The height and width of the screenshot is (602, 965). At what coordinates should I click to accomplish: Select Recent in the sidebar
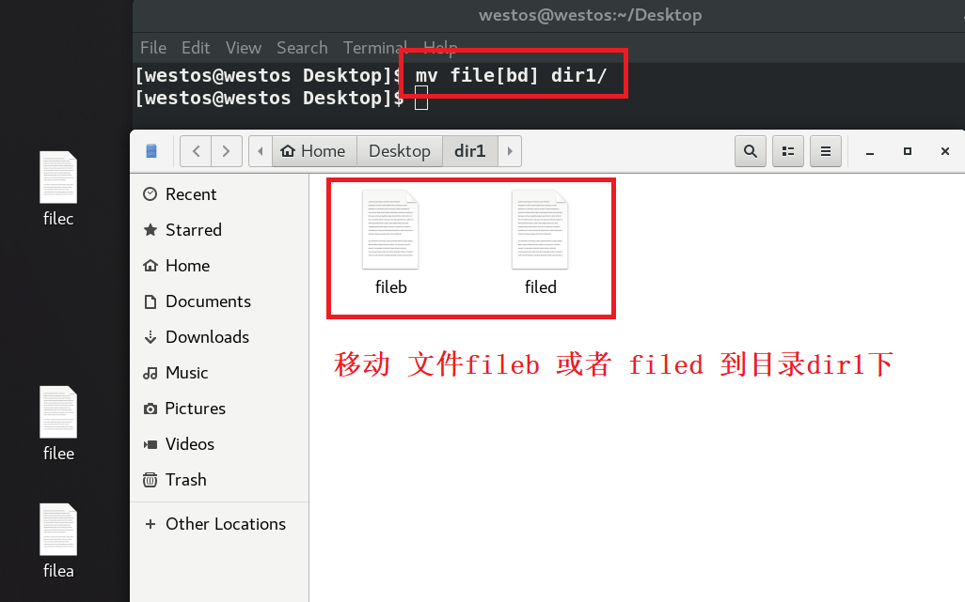coord(219,194)
